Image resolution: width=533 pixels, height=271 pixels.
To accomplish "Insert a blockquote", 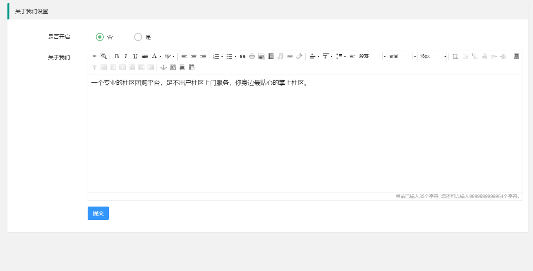I will click(243, 56).
